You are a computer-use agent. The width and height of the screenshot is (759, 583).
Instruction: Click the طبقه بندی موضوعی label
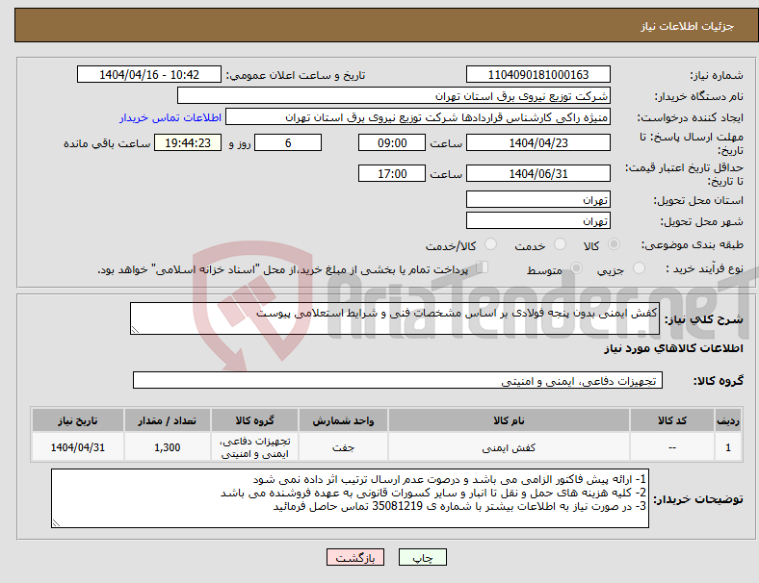tap(693, 245)
